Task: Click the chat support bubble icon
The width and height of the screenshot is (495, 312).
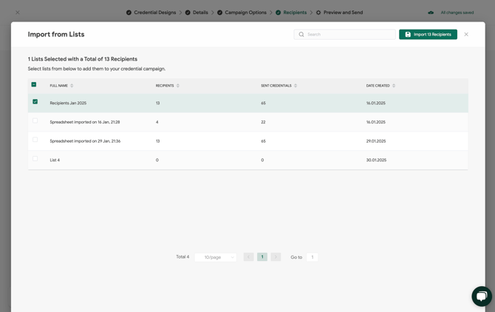Action: [481, 296]
